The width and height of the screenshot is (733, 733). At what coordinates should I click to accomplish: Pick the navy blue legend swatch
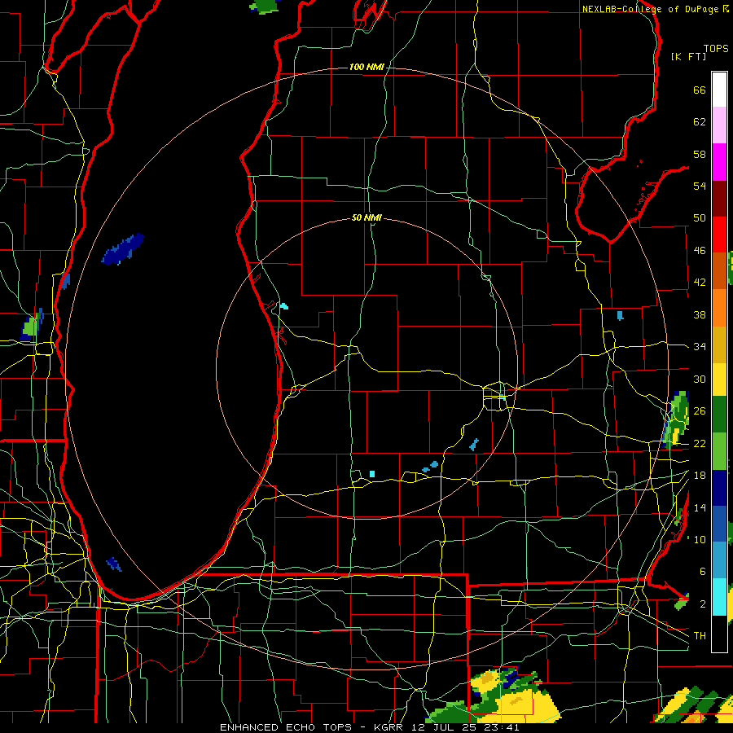[x=719, y=488]
